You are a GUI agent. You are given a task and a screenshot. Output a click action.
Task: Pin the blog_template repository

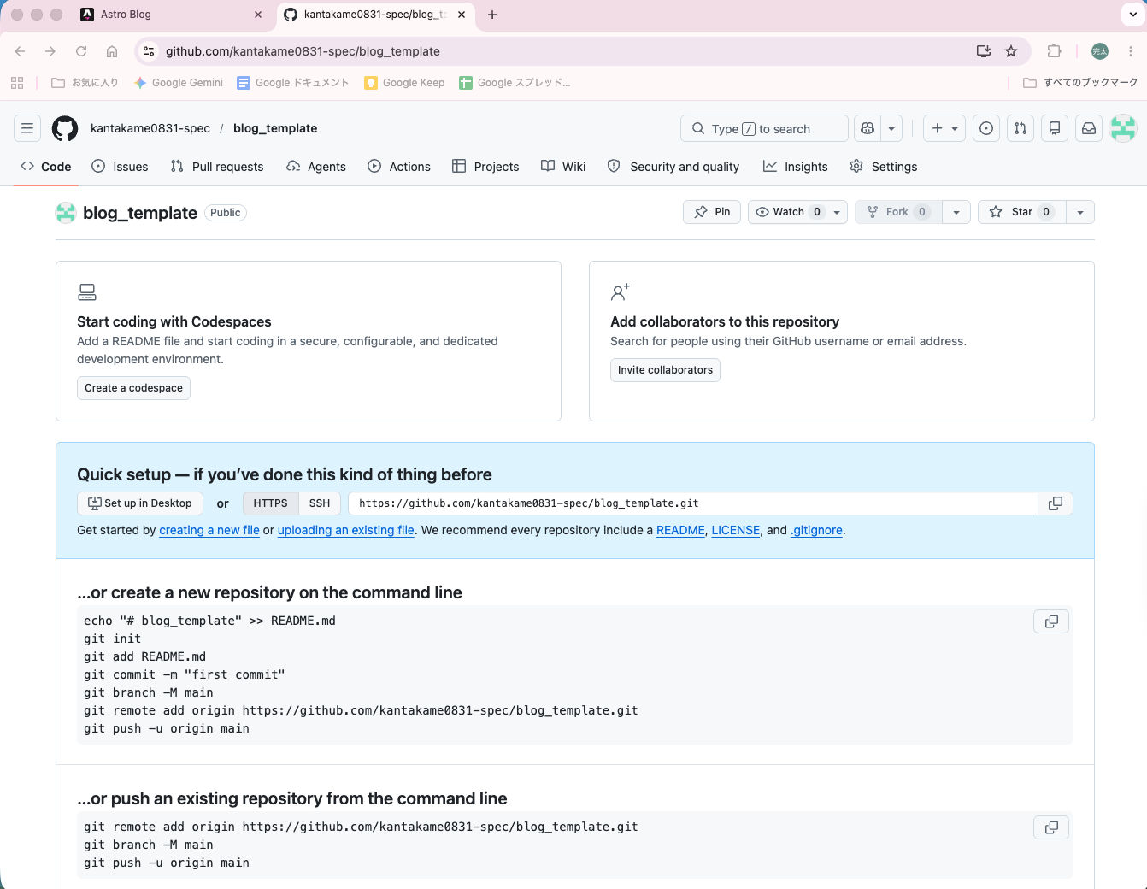tap(712, 212)
